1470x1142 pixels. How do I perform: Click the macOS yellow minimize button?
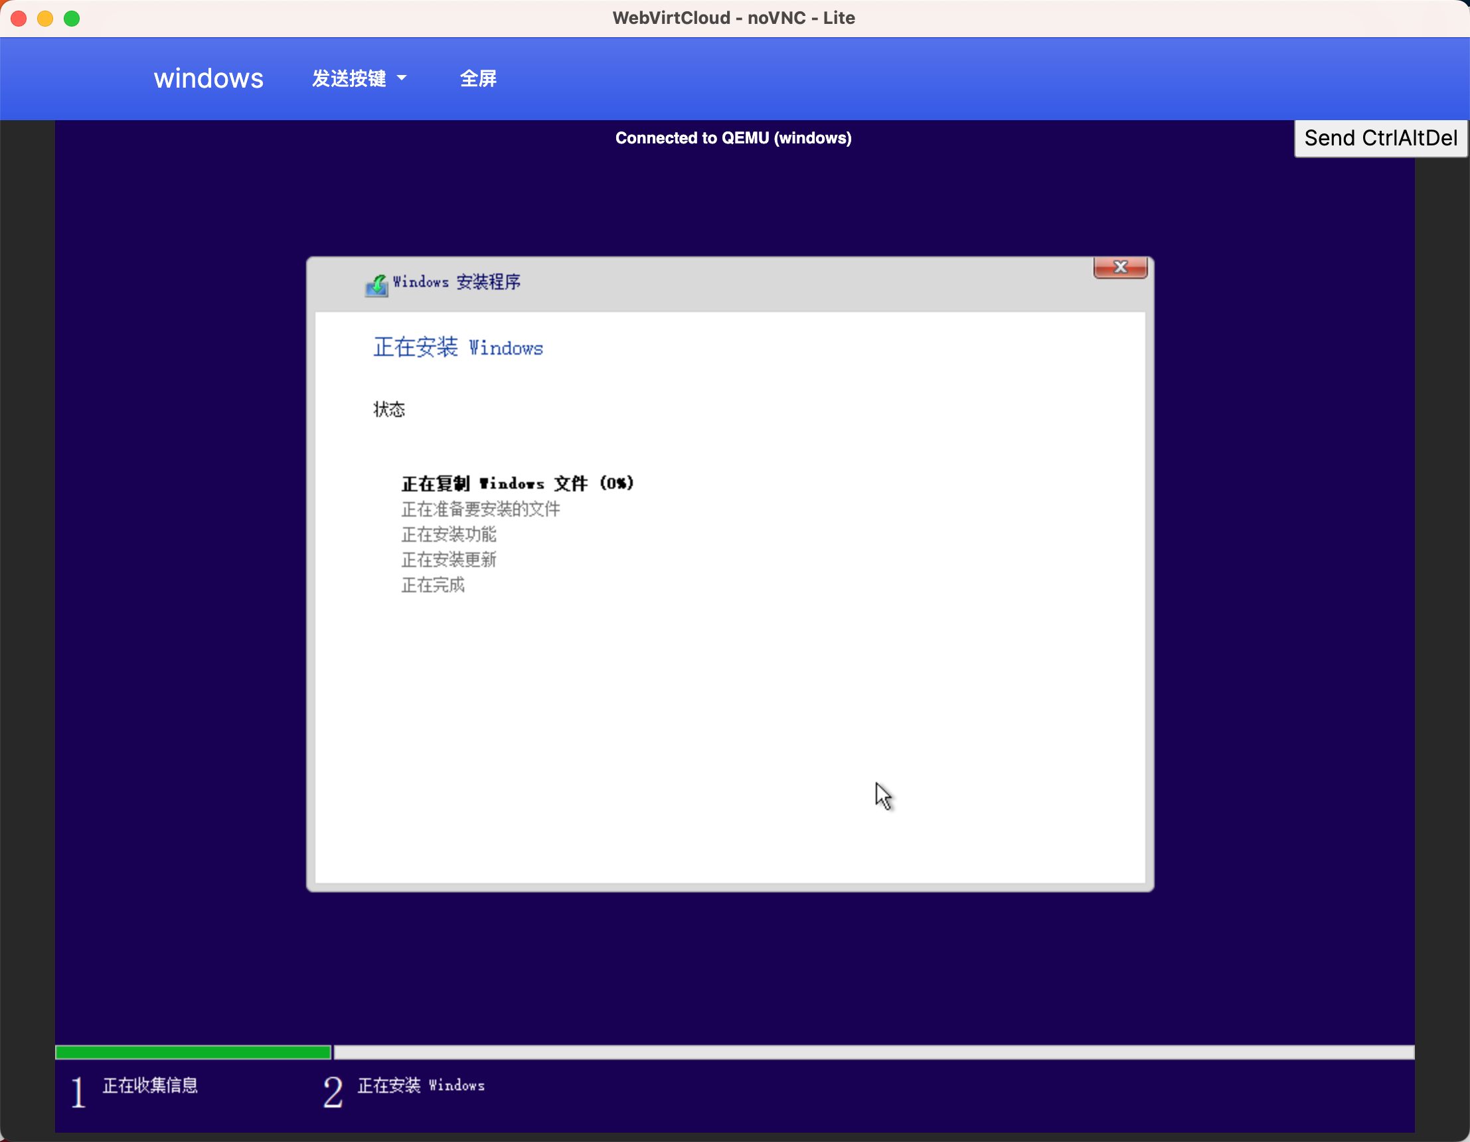45,18
